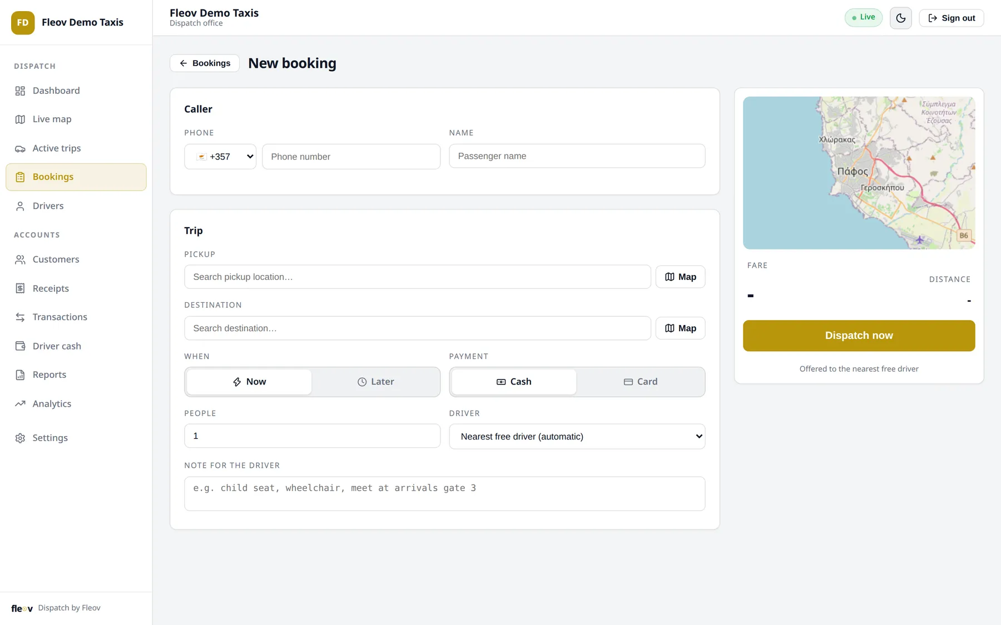Screen dimensions: 1001x625
Task: Click the Receipts icon in sidebar
Action: tap(20, 288)
